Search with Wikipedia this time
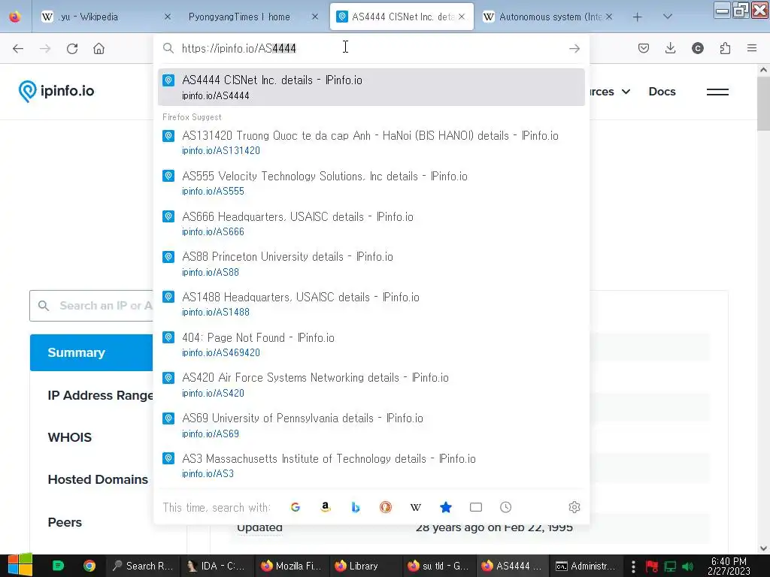Viewport: 770px width, 577px height. 415,507
